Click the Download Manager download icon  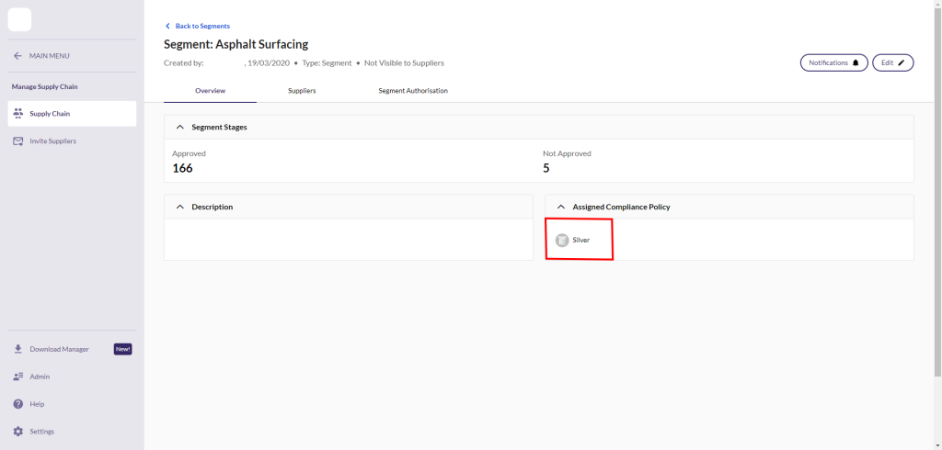click(x=18, y=349)
